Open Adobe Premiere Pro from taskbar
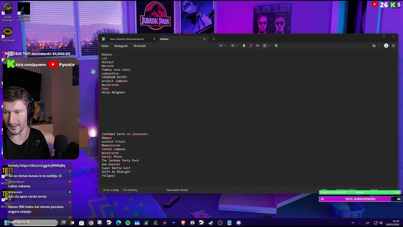Image resolution: width=403 pixels, height=227 pixels. click(x=174, y=223)
